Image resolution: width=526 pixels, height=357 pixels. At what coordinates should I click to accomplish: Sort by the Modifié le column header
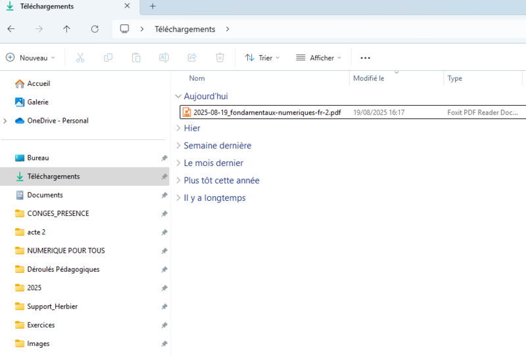coord(369,78)
